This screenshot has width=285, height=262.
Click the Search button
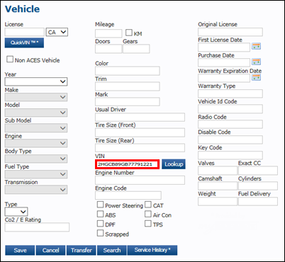click(112, 250)
